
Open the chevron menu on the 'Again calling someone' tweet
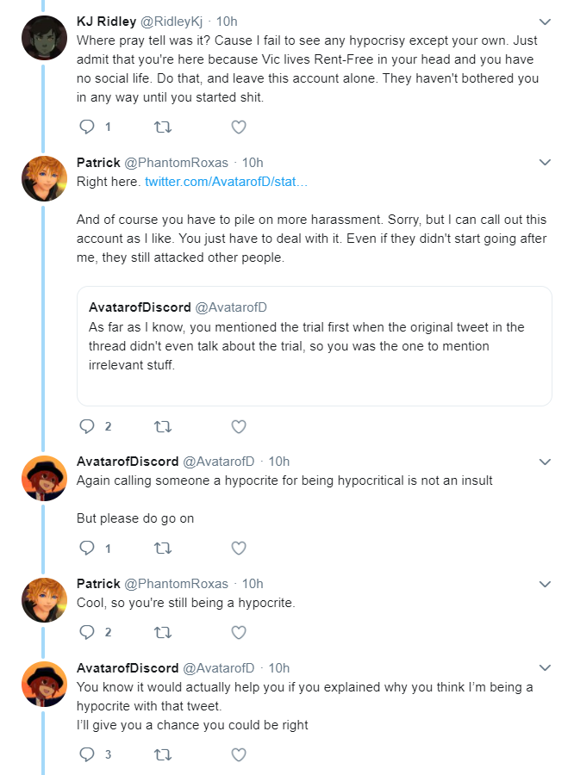(545, 462)
